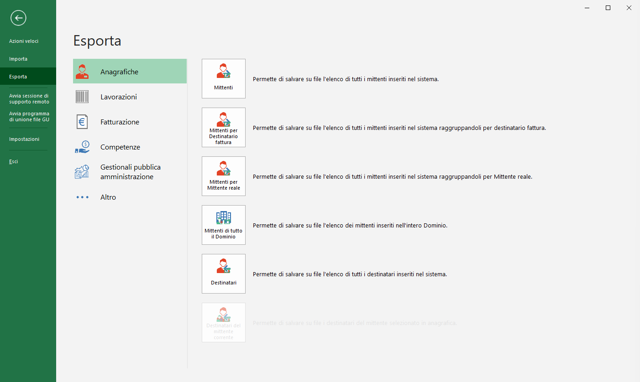Open Azioni veloci in sidebar
Screen dimensions: 640x382
24,41
